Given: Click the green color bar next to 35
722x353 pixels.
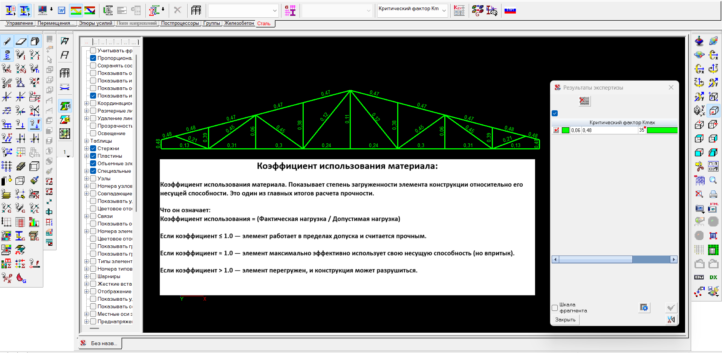Looking at the screenshot, I should [662, 130].
